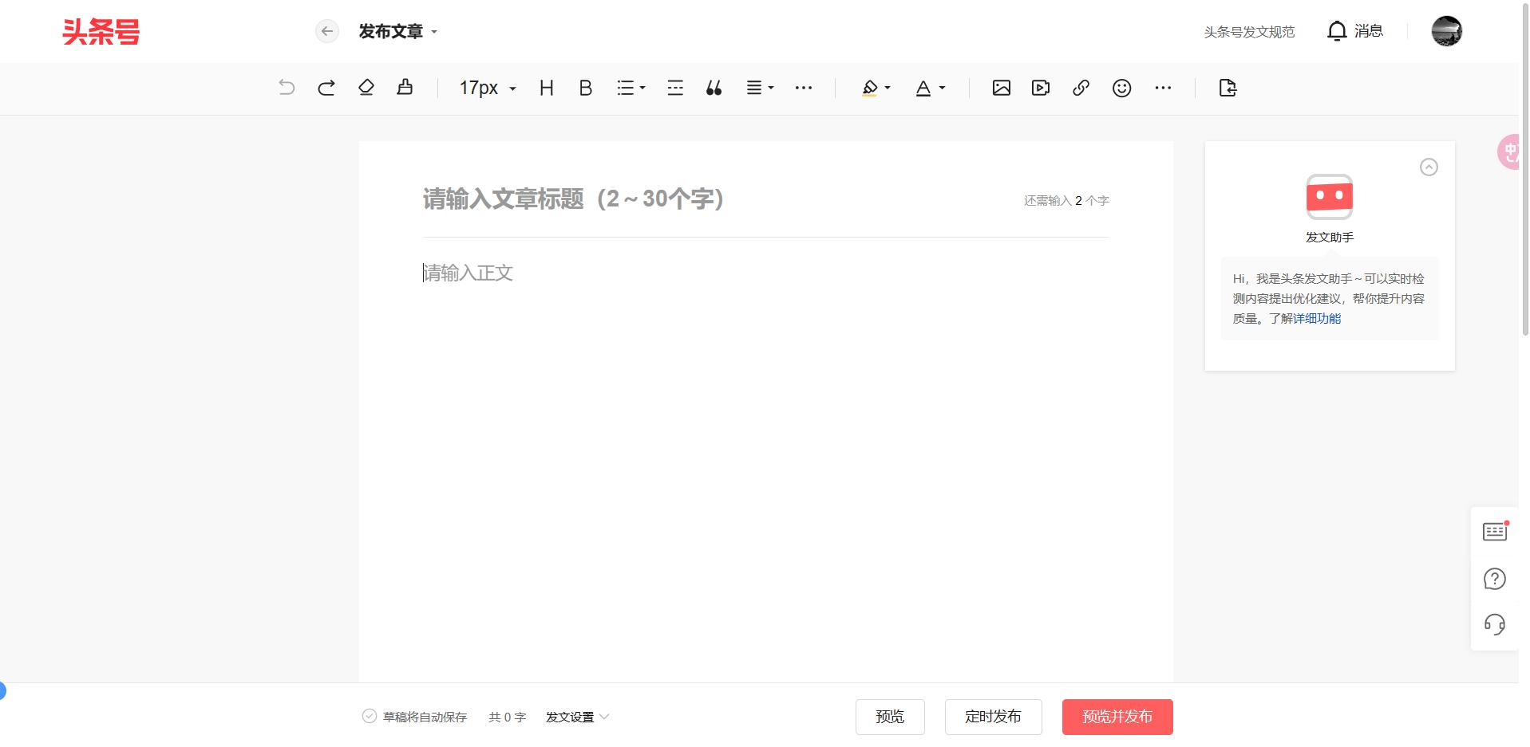
Task: Insert a video into the article
Action: [x=1040, y=88]
